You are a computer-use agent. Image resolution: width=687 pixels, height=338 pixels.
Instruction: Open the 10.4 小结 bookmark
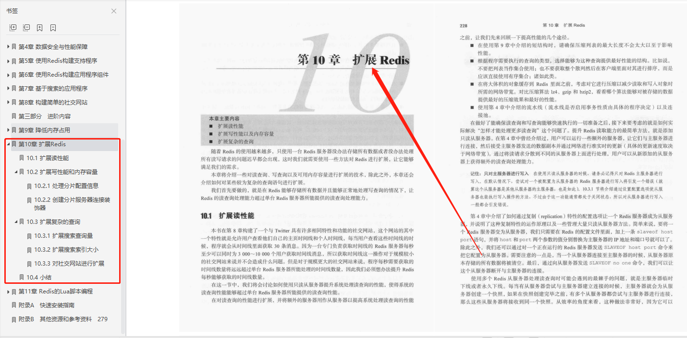[x=39, y=278]
